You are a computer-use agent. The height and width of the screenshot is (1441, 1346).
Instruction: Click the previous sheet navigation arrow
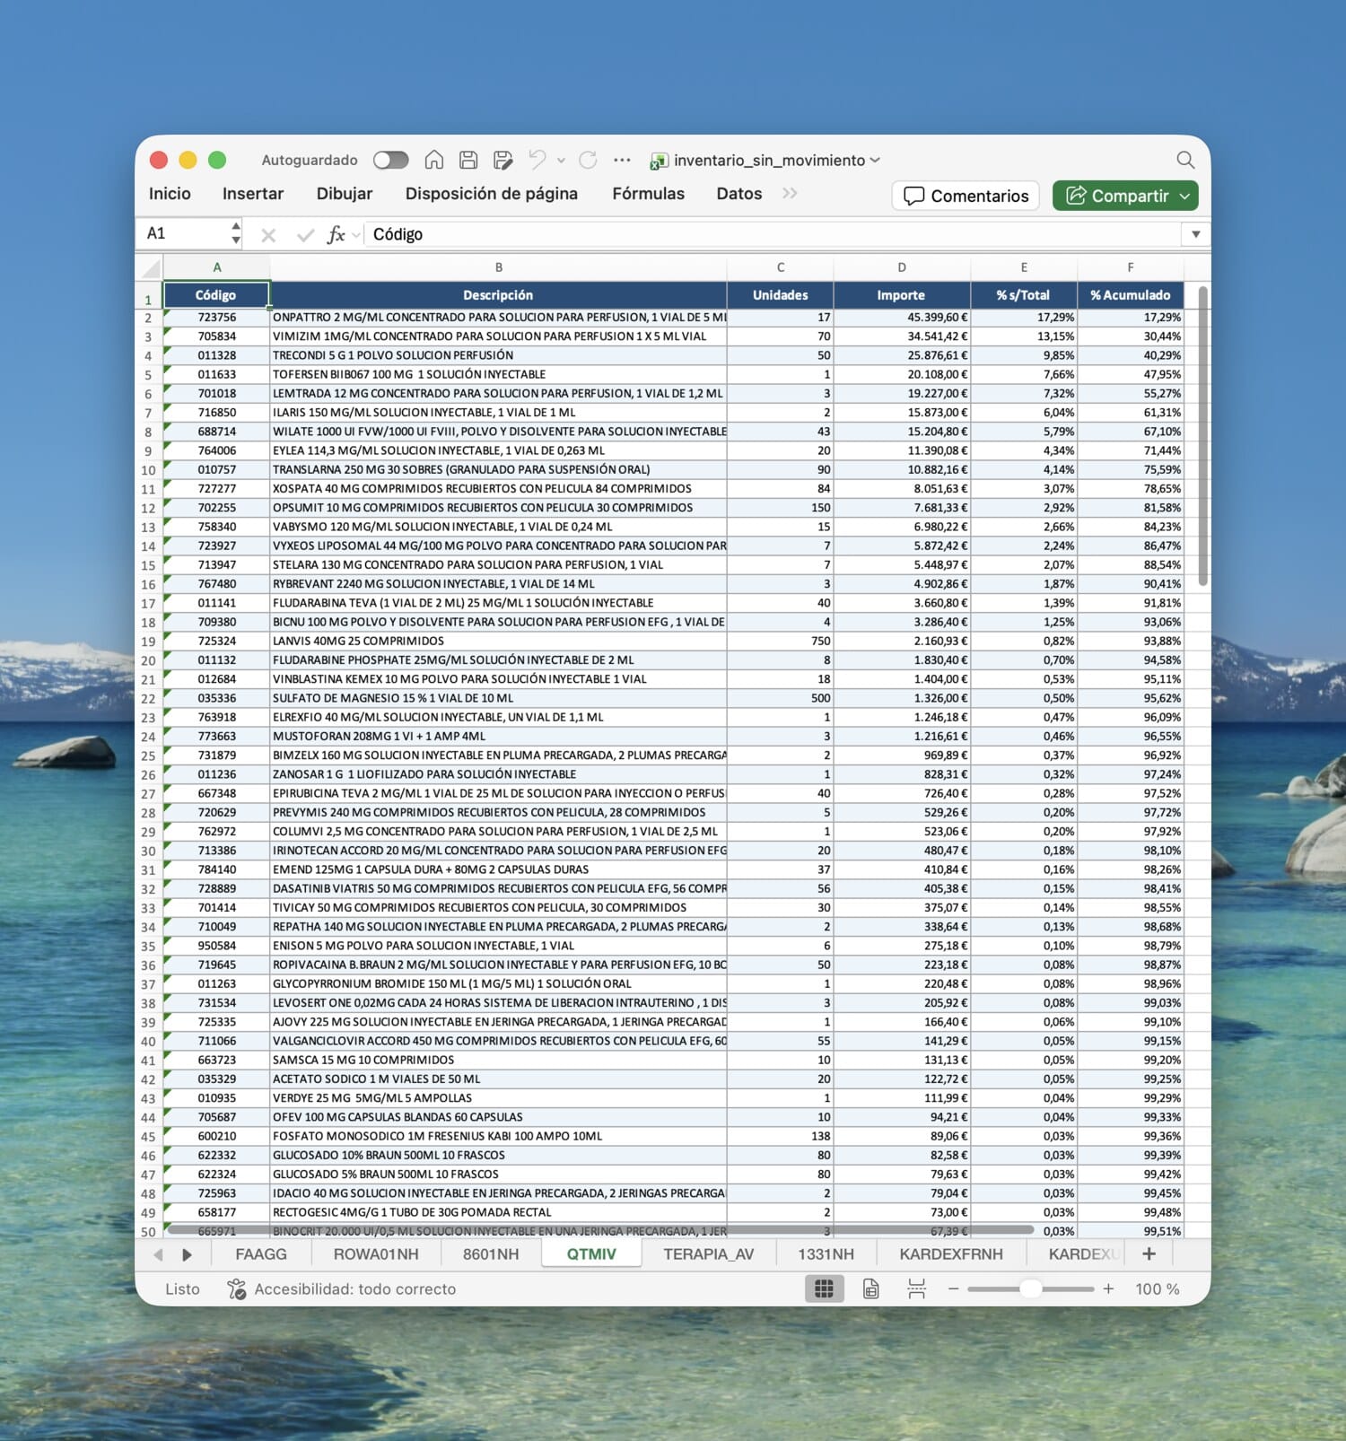tap(158, 1254)
